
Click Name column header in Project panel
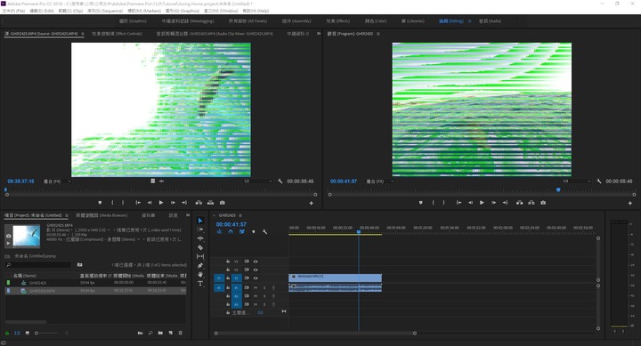point(25,276)
